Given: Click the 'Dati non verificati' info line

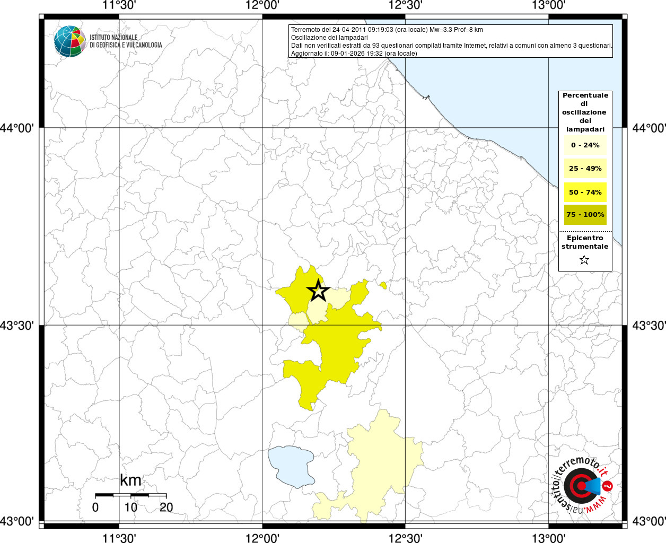Looking at the screenshot, I should (452, 46).
